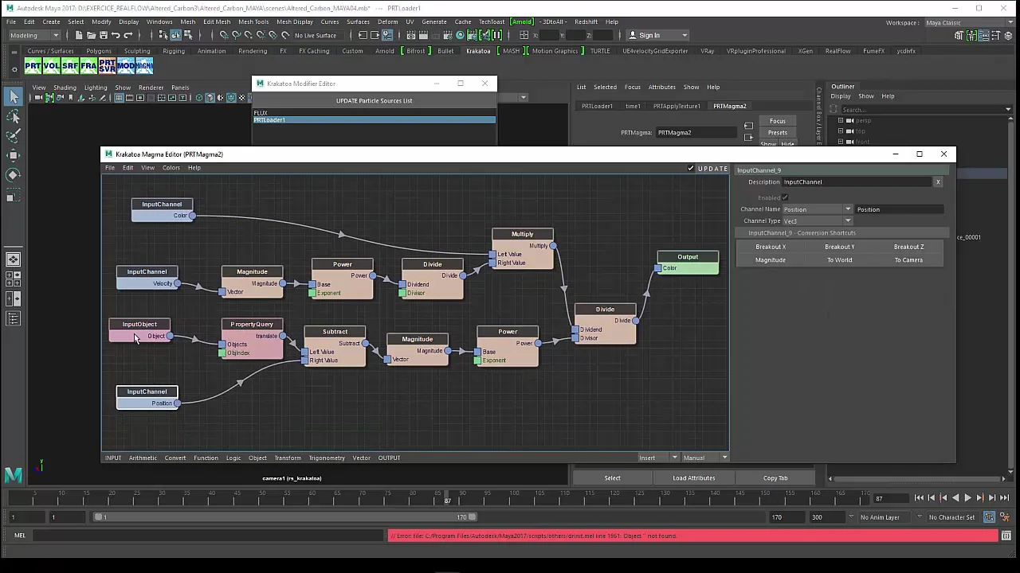Open the Sign In dropdown
Screen dimensions: 1020x573
tap(657, 35)
